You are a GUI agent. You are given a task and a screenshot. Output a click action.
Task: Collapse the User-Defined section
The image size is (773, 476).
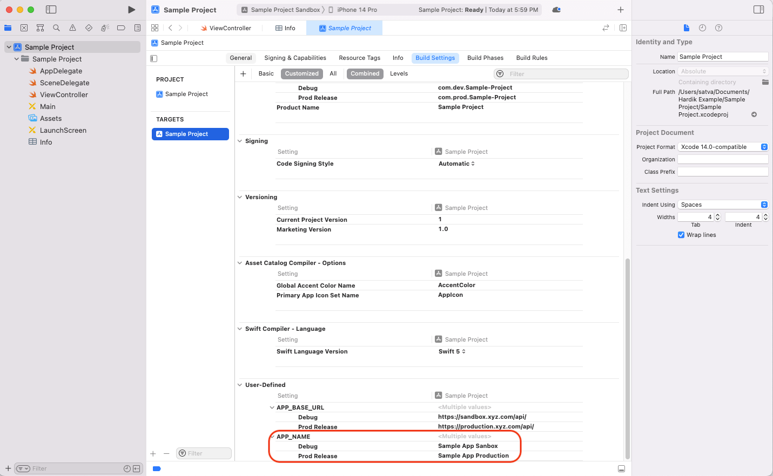[240, 385]
